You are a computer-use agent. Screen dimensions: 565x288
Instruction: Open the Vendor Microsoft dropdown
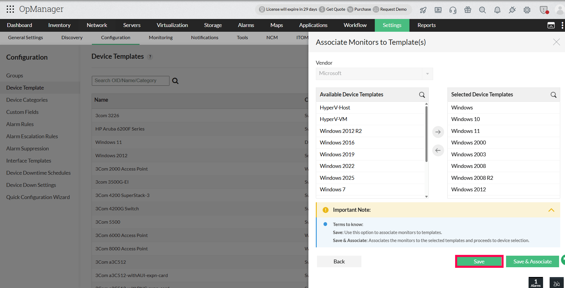374,74
